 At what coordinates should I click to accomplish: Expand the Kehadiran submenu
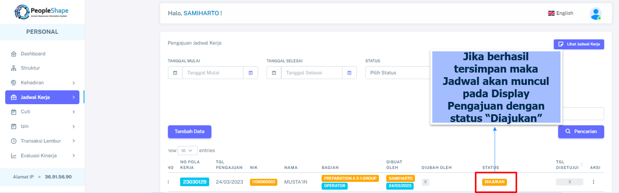pyautogui.click(x=73, y=83)
